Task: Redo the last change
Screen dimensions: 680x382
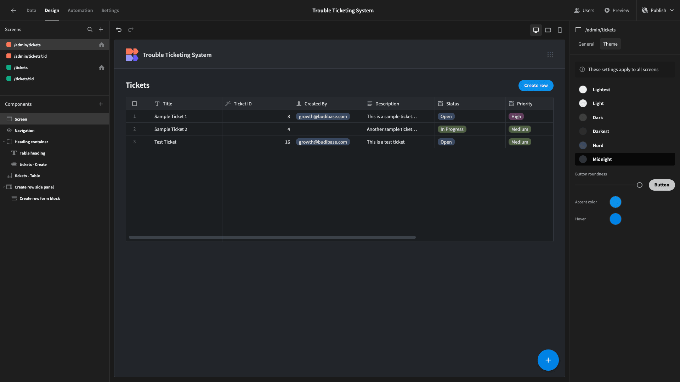Action: coord(131,30)
